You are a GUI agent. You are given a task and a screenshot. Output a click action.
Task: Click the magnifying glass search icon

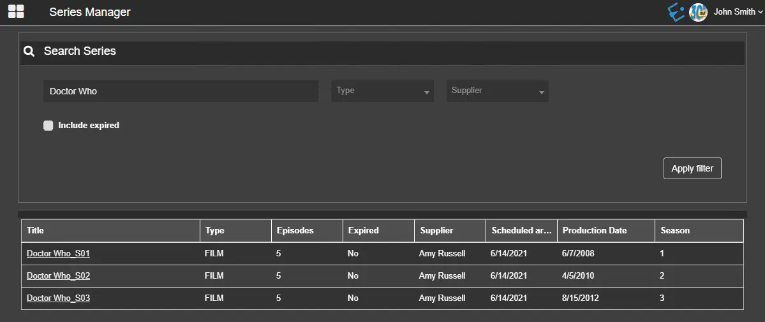click(x=29, y=52)
